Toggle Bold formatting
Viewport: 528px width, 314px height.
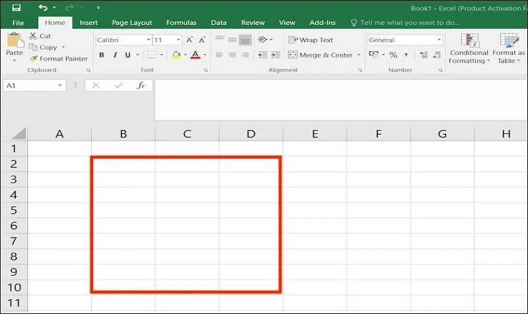102,55
